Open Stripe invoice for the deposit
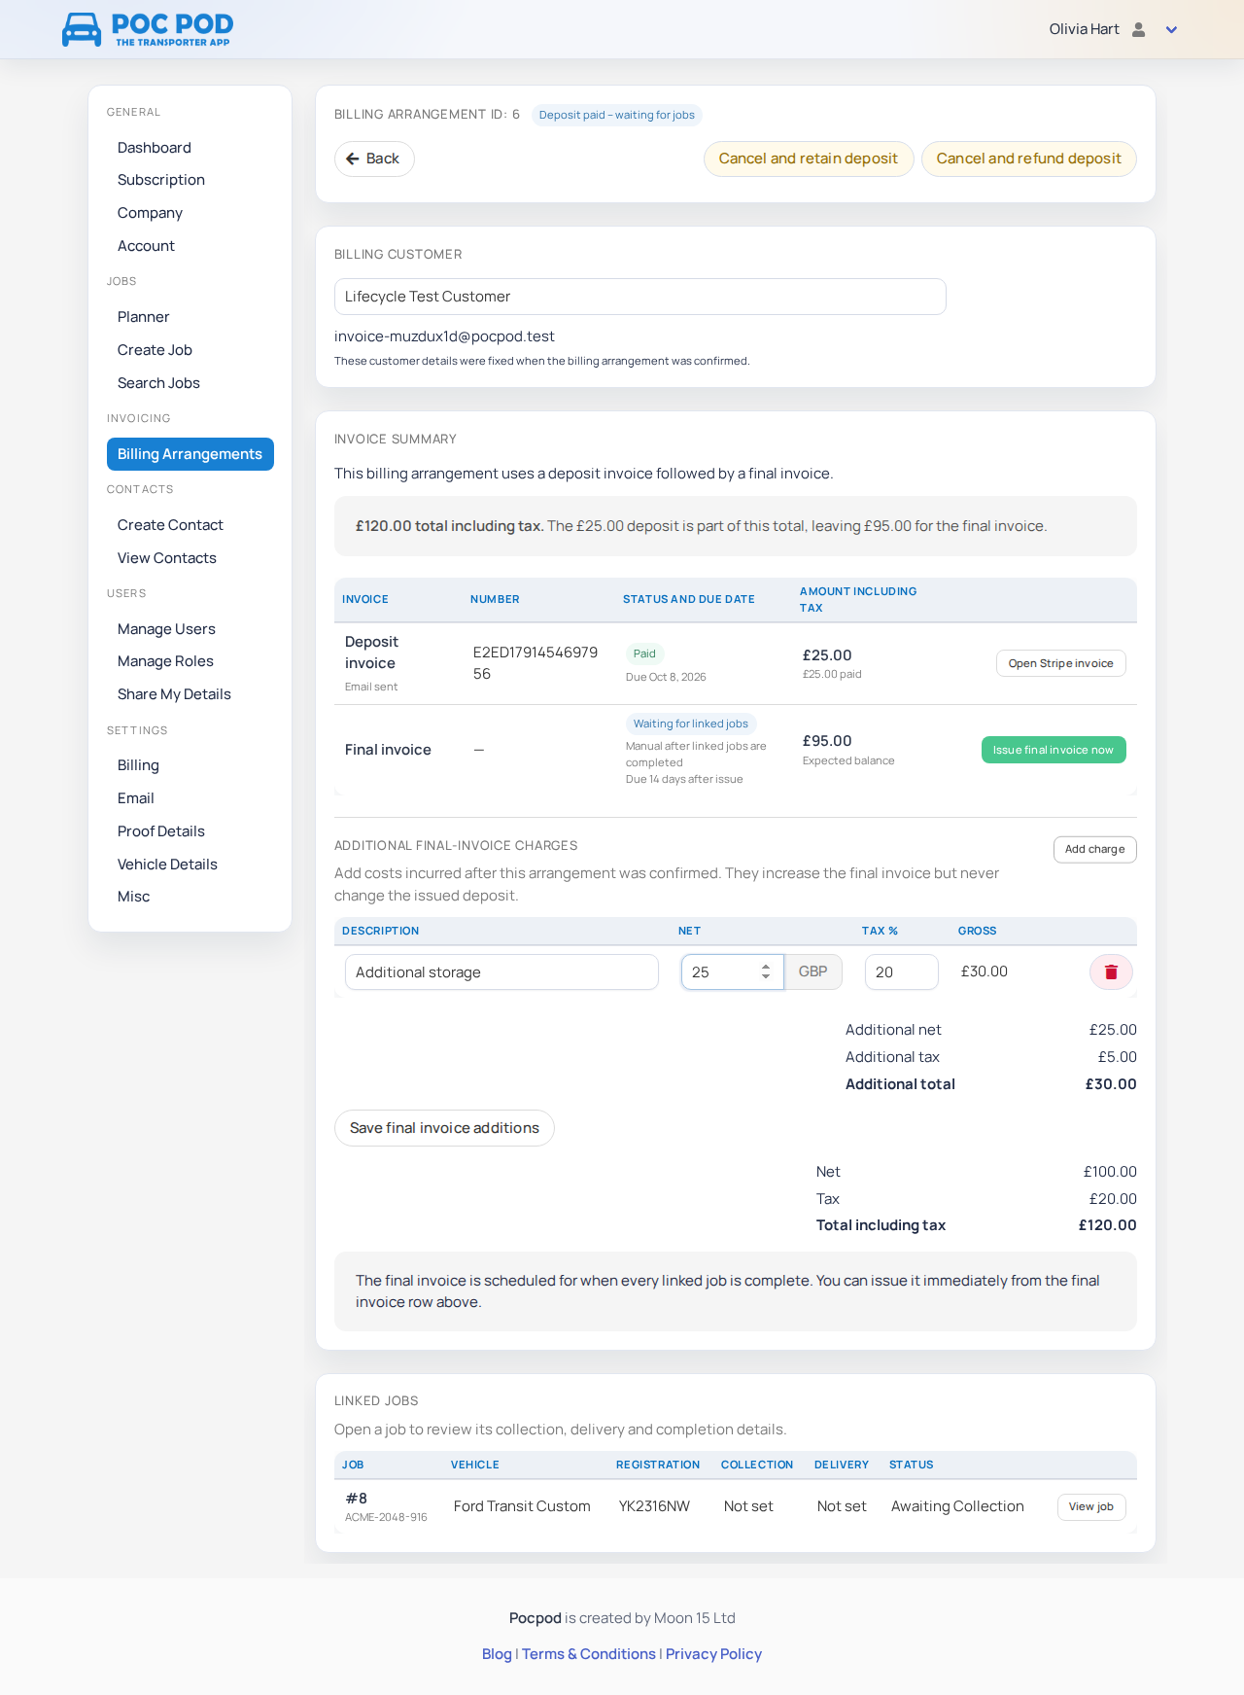This screenshot has height=1695, width=1244. (x=1060, y=663)
